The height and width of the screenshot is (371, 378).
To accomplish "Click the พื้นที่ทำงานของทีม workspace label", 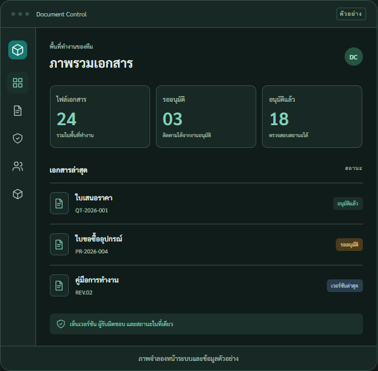I will pos(71,46).
